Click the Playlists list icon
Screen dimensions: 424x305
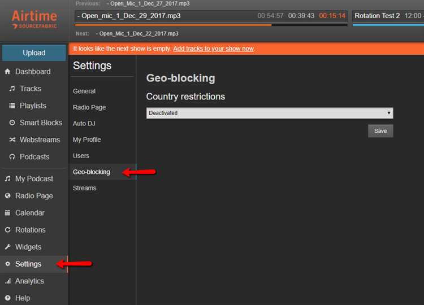(12, 106)
